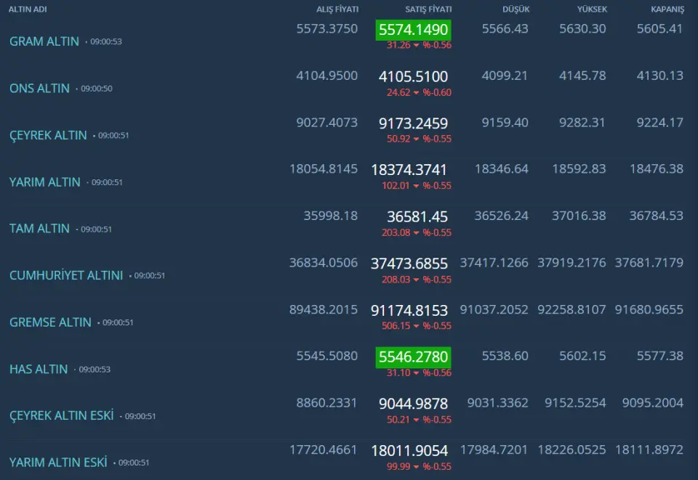Viewport: 698px width, 480px height.
Task: Open the HAS ALTIN link
Action: tap(39, 369)
